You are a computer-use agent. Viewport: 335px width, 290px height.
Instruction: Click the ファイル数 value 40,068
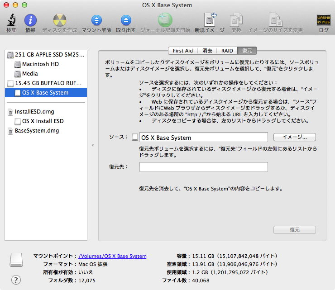[201, 280]
